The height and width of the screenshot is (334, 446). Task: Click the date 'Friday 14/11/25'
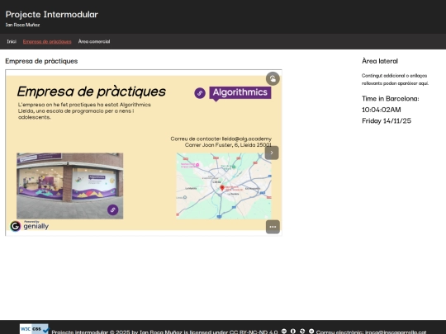pos(387,120)
